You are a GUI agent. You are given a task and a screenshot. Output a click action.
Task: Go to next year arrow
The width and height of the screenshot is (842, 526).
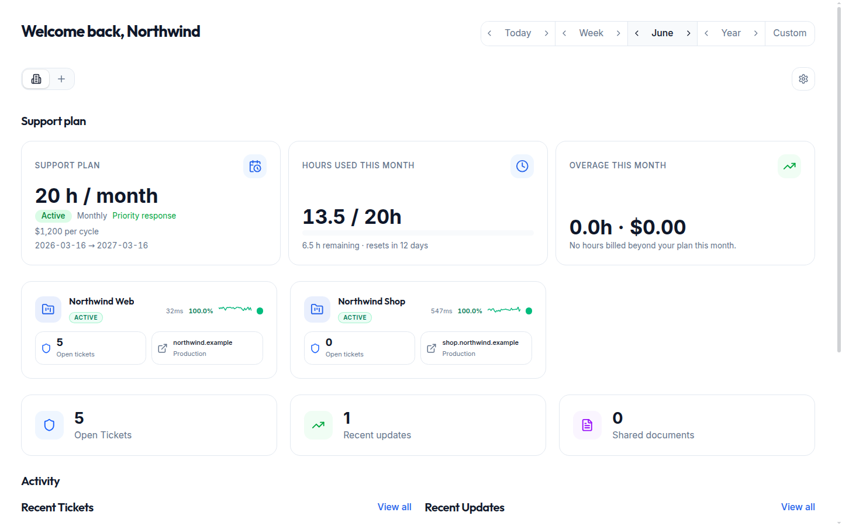(x=755, y=33)
